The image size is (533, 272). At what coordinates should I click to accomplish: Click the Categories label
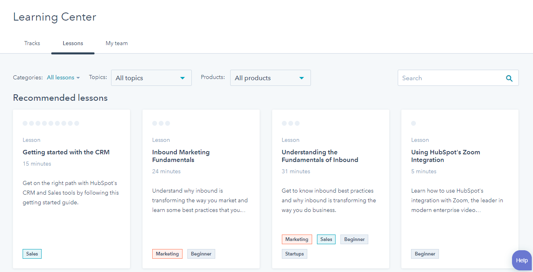pyautogui.click(x=28, y=77)
